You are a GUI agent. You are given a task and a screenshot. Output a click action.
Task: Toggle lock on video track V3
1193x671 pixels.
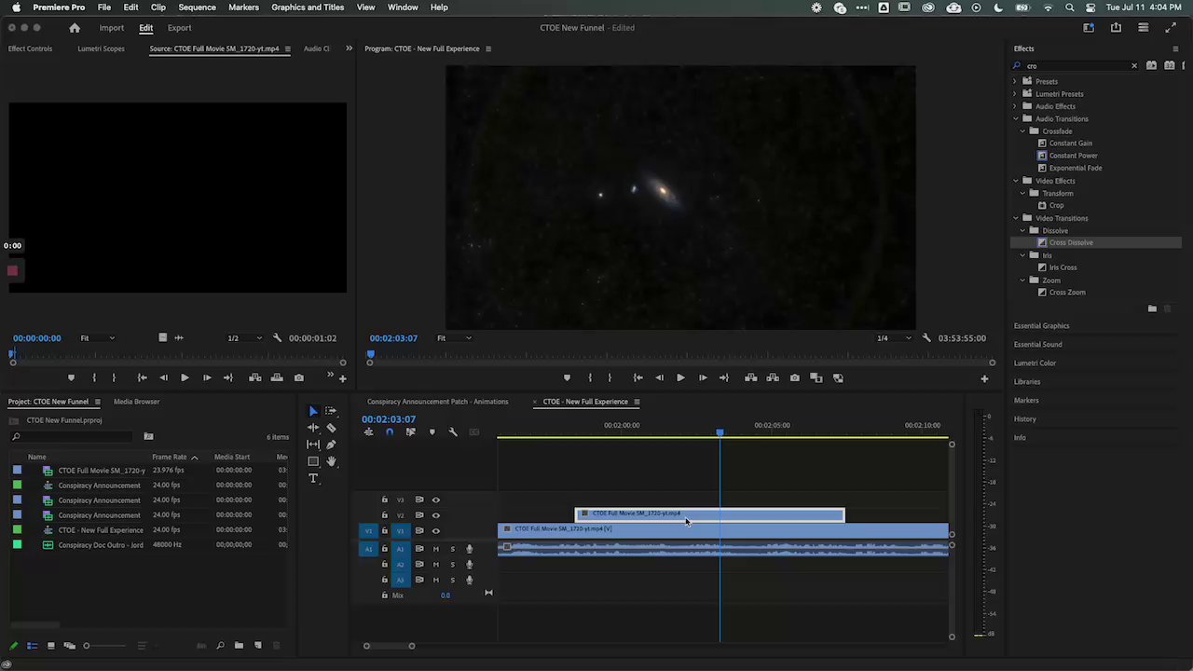point(384,500)
